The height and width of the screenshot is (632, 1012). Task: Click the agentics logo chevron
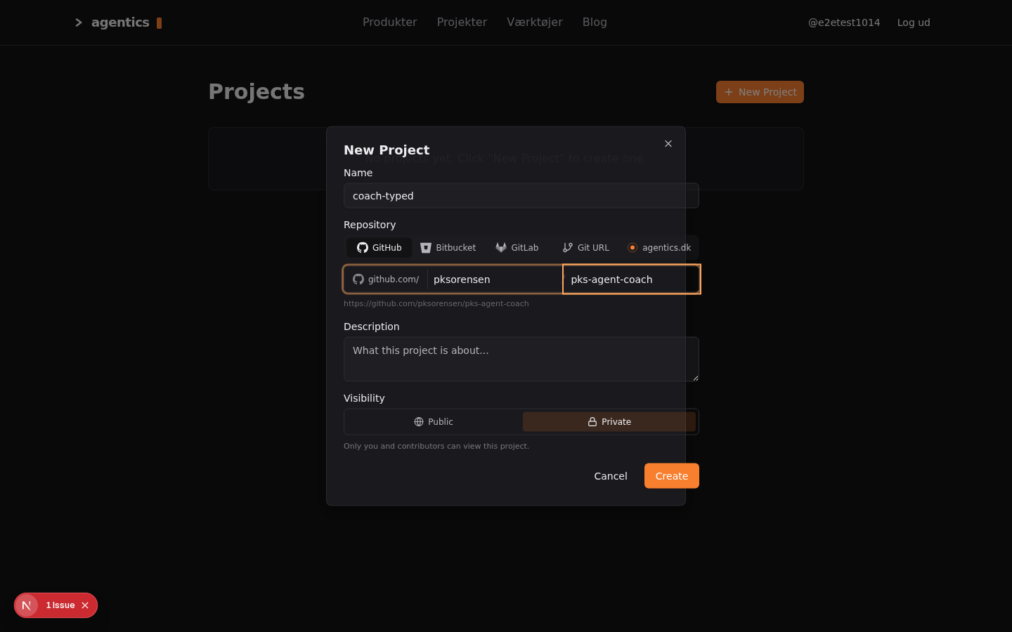pos(79,22)
